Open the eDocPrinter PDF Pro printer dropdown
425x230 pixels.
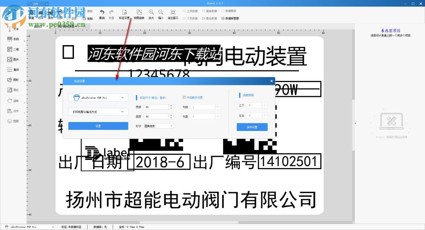tap(98, 98)
